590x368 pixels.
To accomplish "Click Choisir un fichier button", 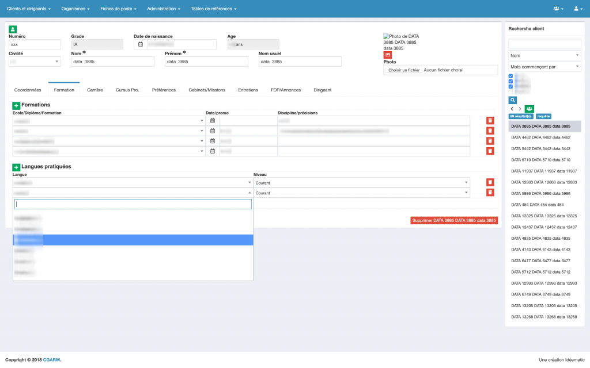I will [x=404, y=70].
